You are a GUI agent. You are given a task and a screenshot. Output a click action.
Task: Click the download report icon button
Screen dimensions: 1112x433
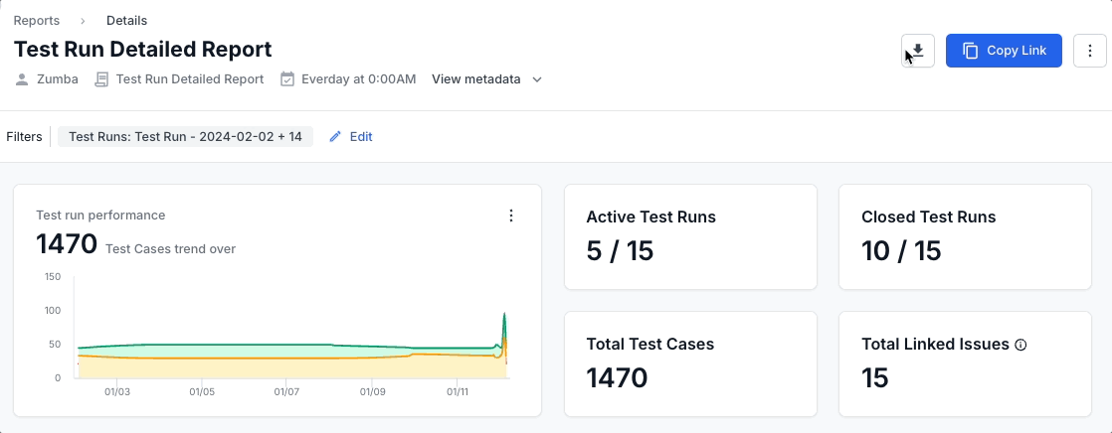tap(918, 51)
